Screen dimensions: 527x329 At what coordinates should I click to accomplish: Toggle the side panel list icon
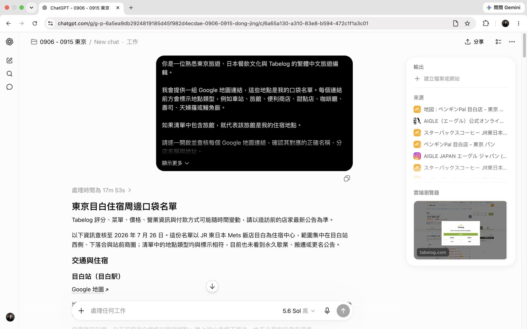tap(498, 42)
